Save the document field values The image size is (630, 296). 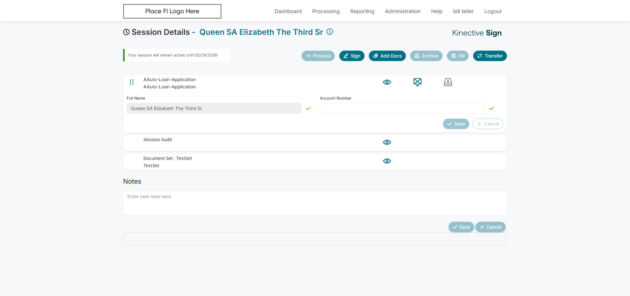click(456, 124)
